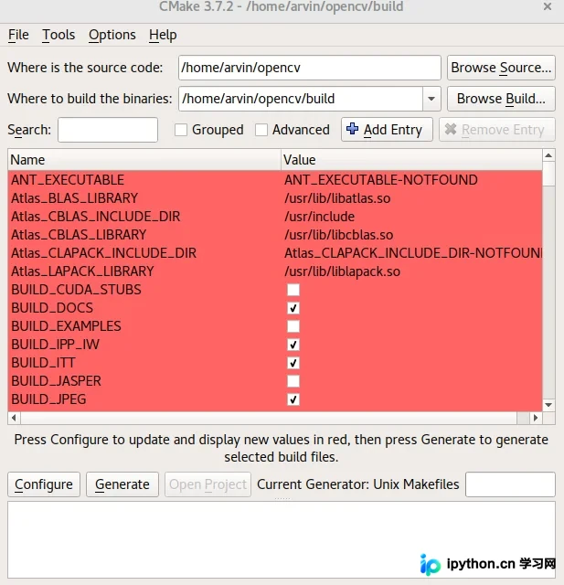This screenshot has width=564, height=585.
Task: Click the vertical scrollbar down arrow
Action: tap(548, 405)
